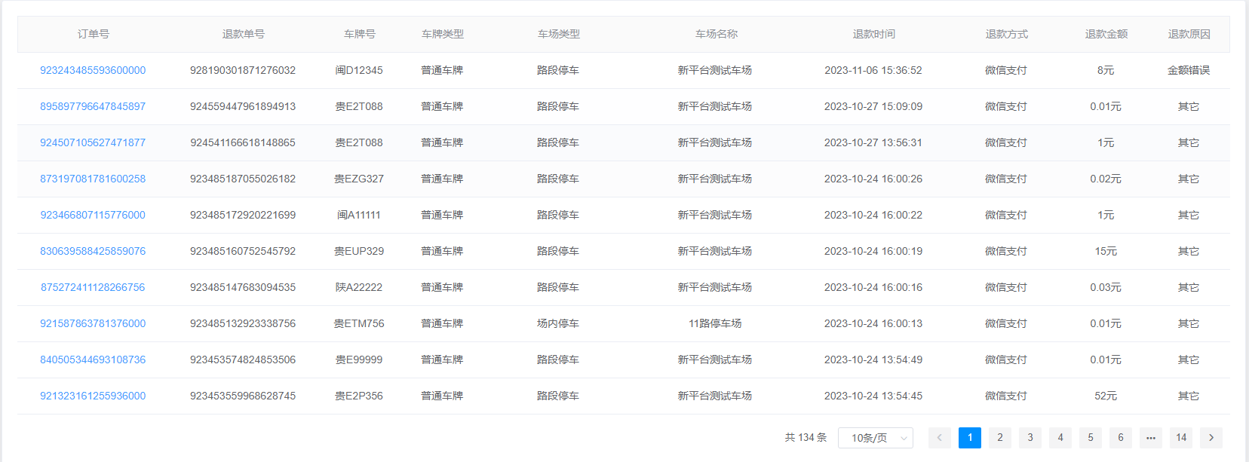Viewport: 1249px width, 462px height.
Task: Click current page 1 button
Action: 969,438
